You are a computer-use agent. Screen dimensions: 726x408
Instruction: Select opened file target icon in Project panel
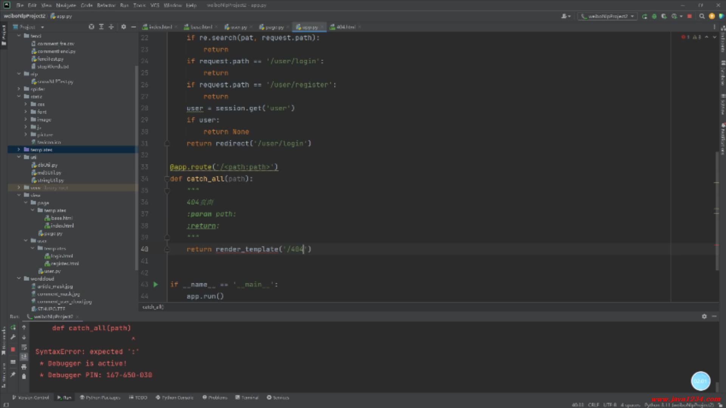tap(91, 27)
